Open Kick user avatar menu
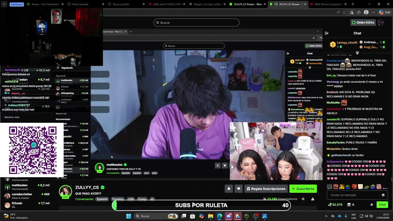Image resolution: width=393 pixels, height=221 pixels. tap(381, 22)
